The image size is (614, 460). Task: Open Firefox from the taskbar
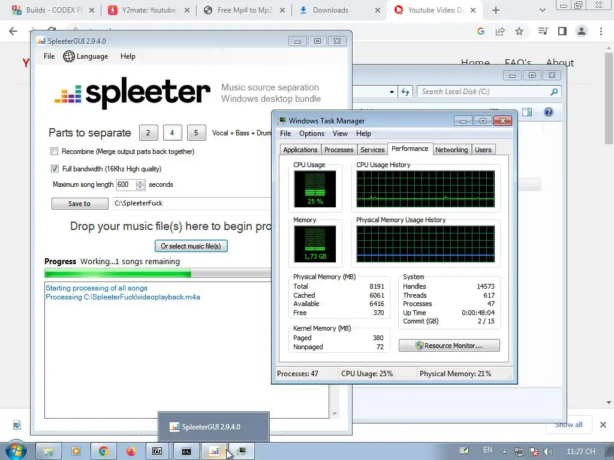[x=131, y=452]
